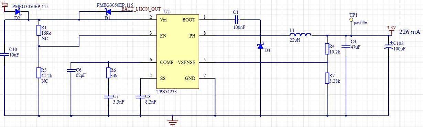Click the R5 44.2k resistor symbol
This screenshot has height=127, width=423.
39,73
